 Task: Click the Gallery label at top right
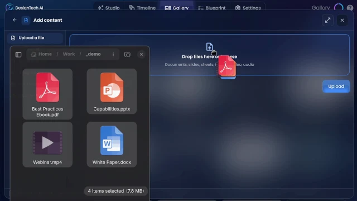(x=321, y=8)
